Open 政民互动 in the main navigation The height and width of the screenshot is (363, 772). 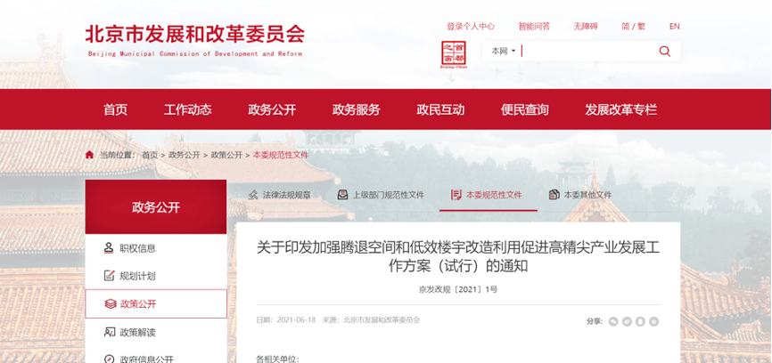click(440, 109)
